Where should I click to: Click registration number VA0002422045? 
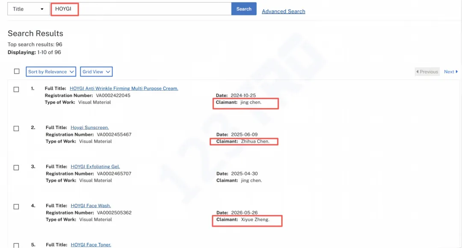coord(113,95)
